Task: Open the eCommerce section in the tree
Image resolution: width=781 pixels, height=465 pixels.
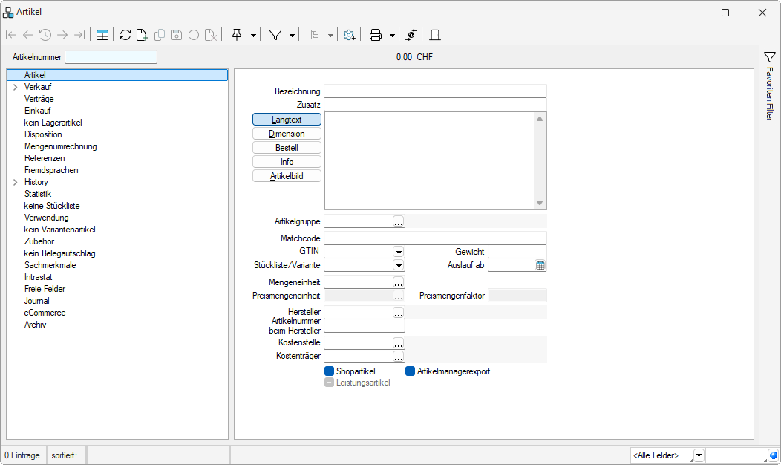Action: pos(45,313)
